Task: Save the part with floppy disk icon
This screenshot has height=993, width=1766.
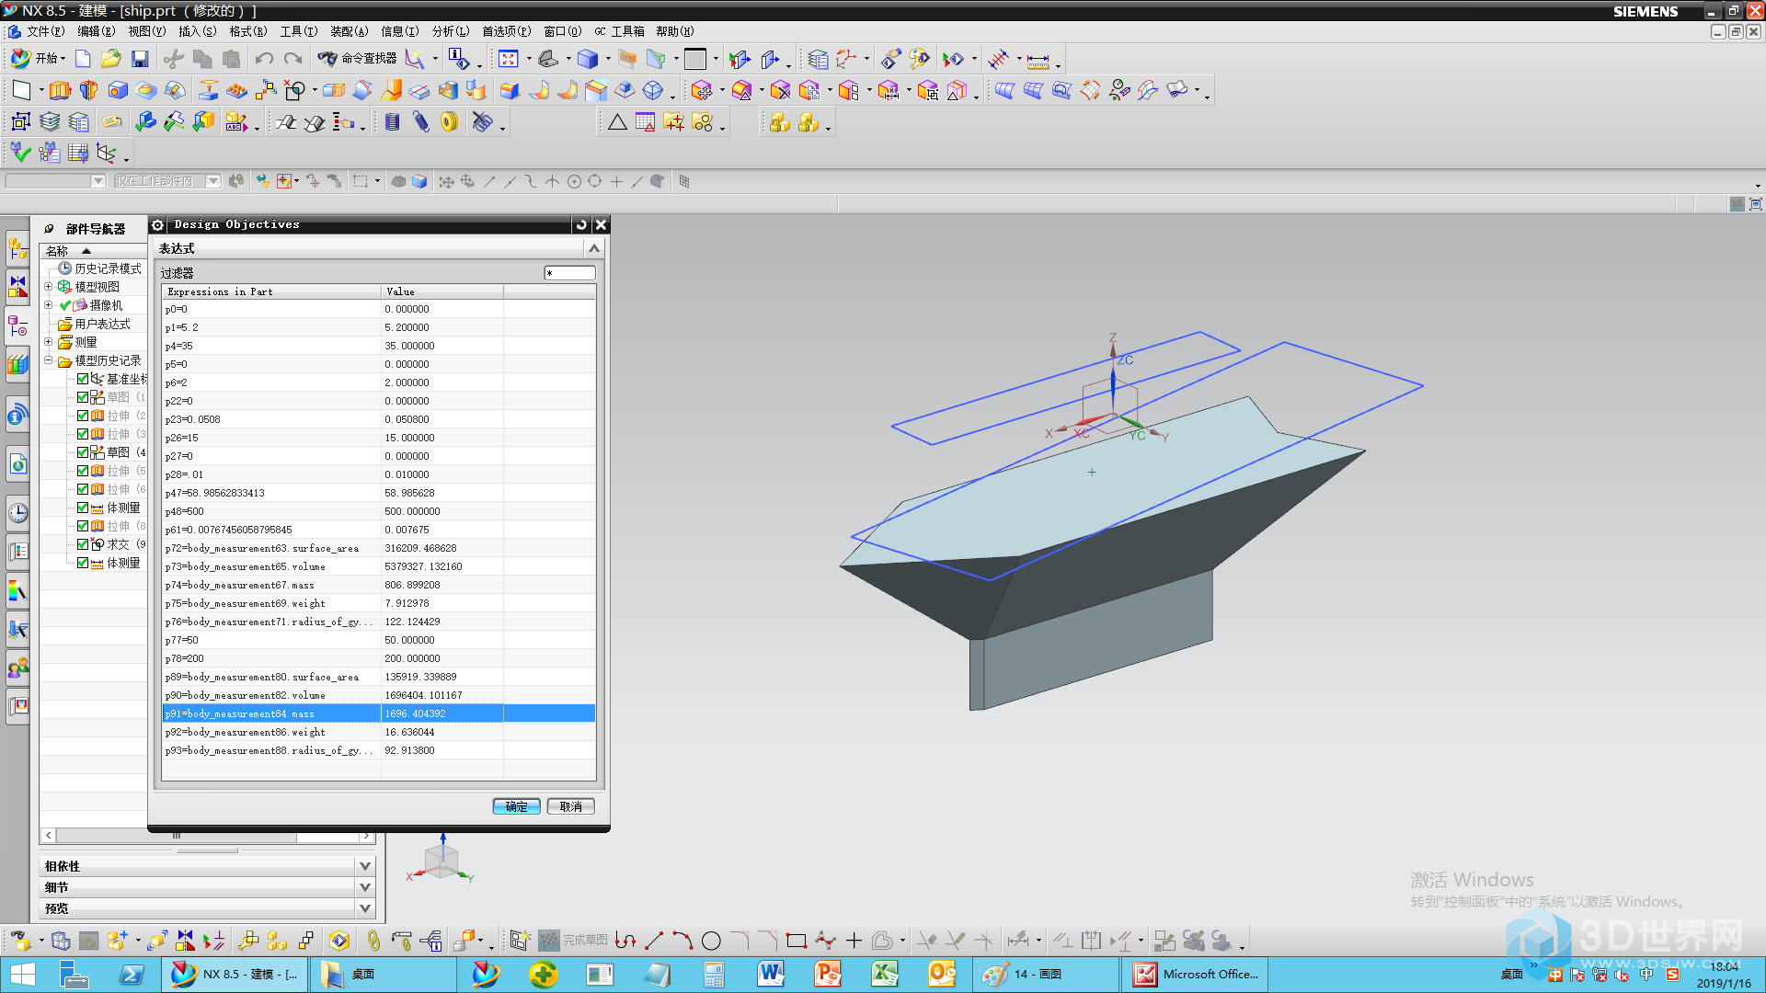Action: [140, 59]
